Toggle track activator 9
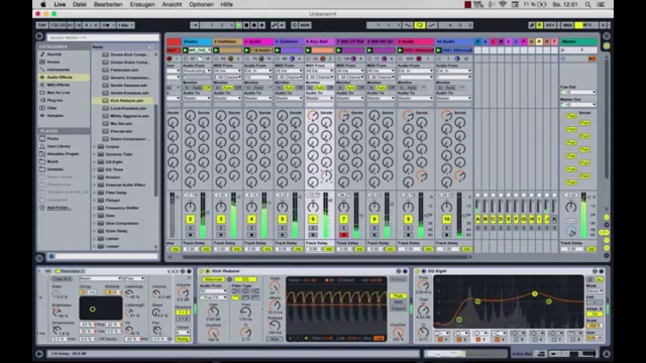The height and width of the screenshot is (363, 646). click(408, 219)
